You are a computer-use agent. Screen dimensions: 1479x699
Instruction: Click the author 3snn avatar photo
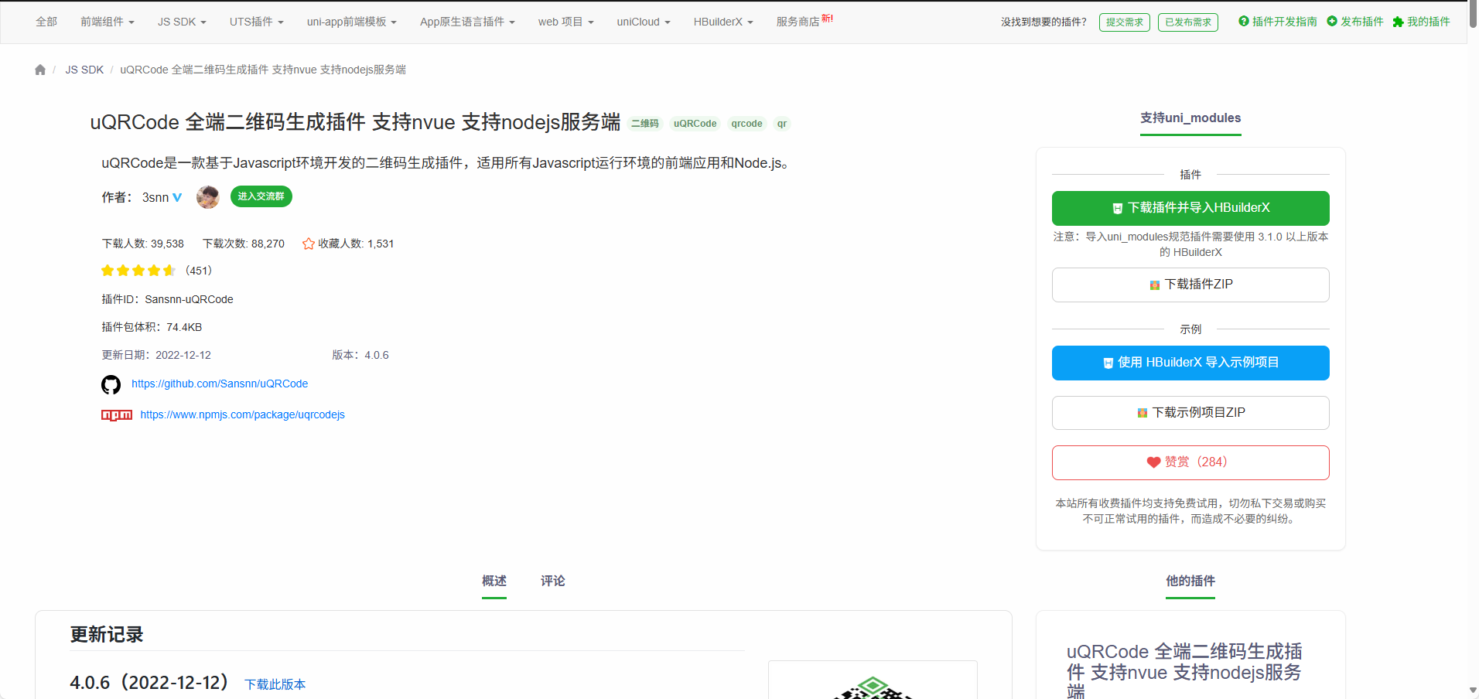(207, 196)
